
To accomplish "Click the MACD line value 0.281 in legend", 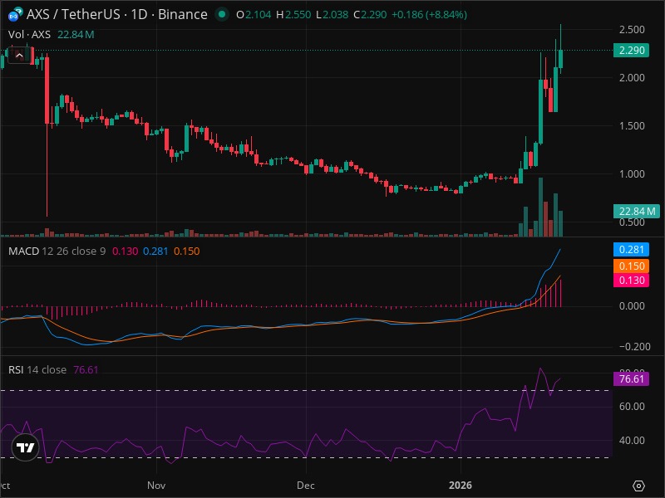I will point(155,251).
